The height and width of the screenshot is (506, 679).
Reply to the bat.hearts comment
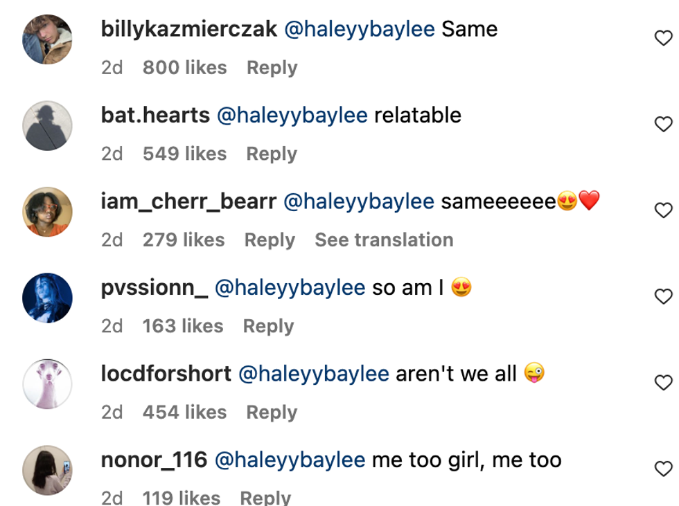click(x=272, y=154)
